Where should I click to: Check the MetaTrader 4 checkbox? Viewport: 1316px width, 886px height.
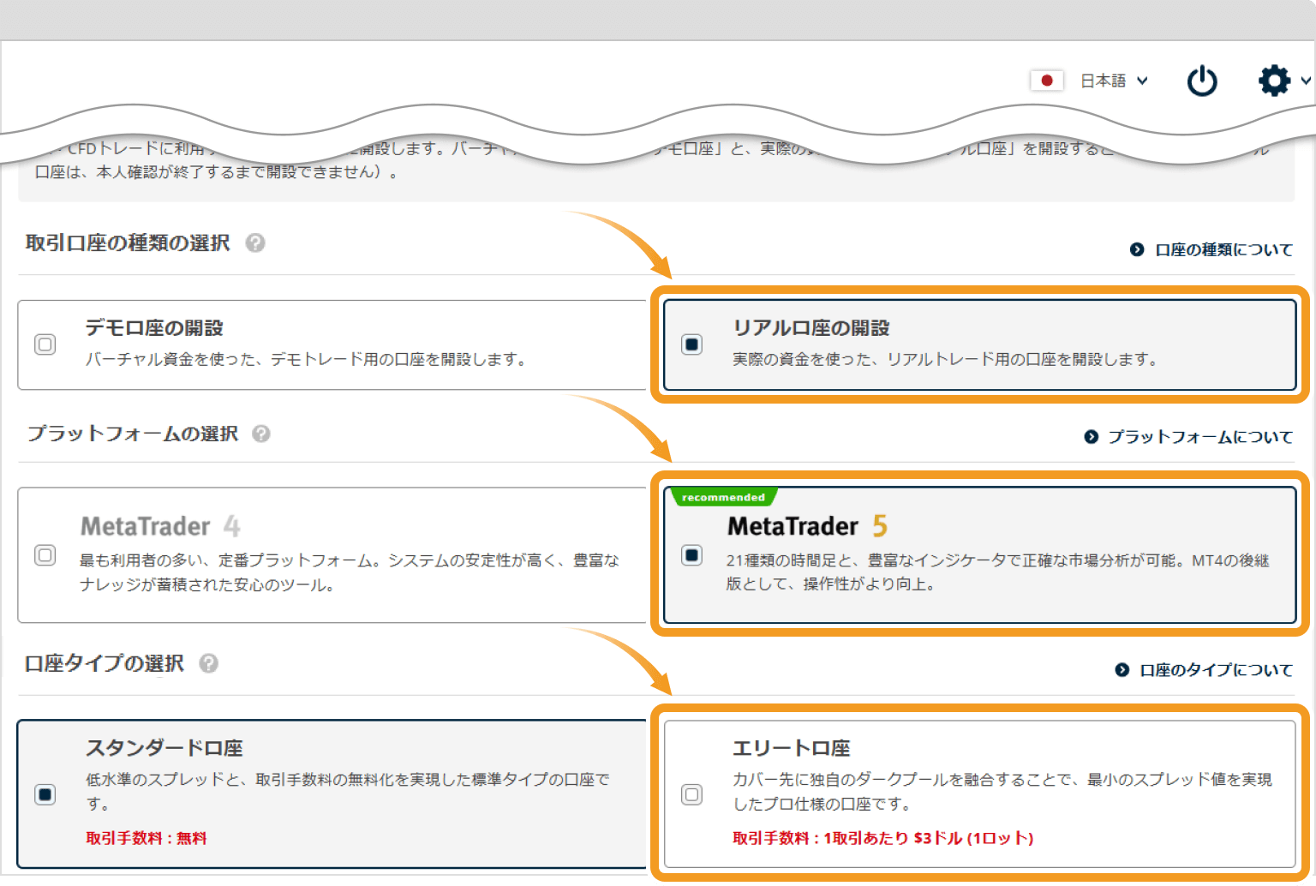point(45,555)
